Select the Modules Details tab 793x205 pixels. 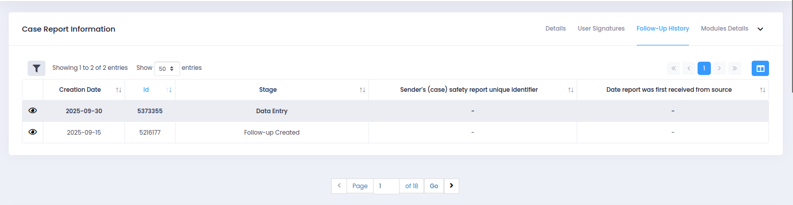[724, 29]
